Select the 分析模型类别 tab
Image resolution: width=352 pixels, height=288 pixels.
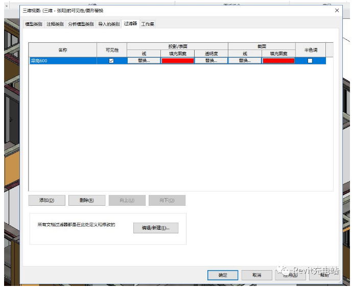(81, 24)
